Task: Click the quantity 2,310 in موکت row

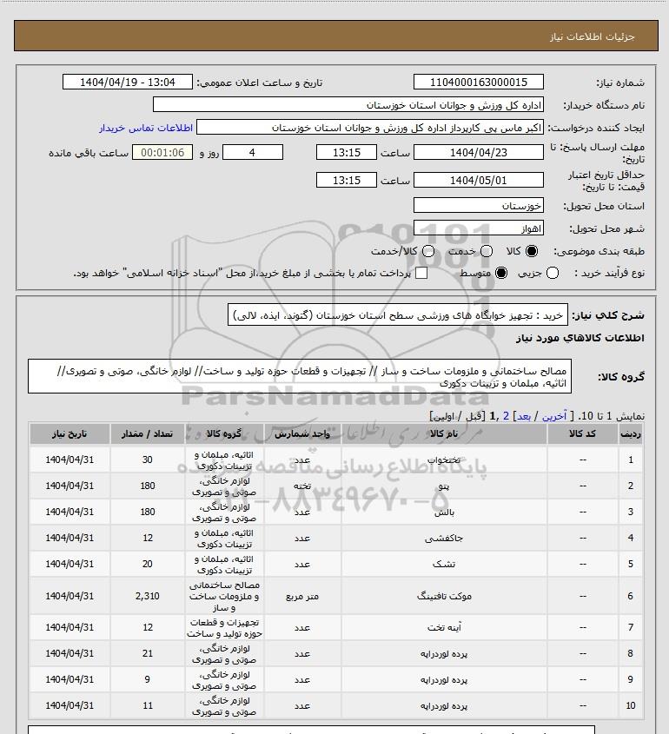Action: tap(148, 596)
